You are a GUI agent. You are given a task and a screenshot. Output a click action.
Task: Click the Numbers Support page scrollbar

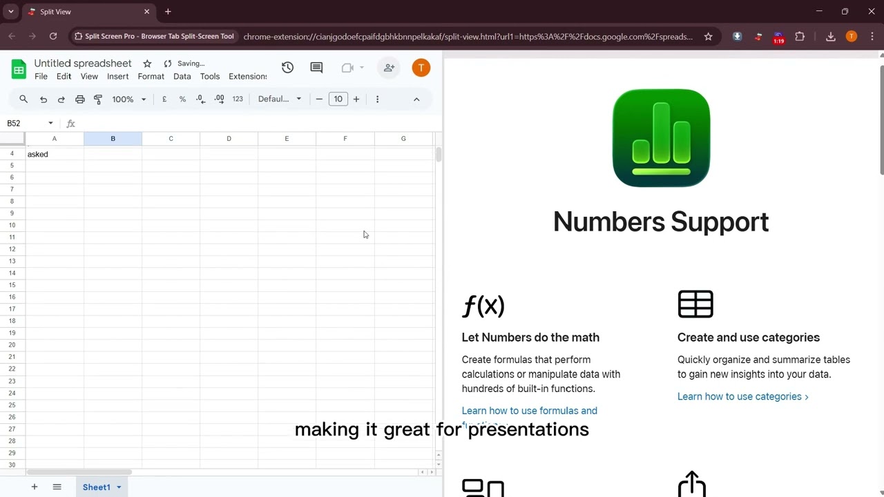881,121
